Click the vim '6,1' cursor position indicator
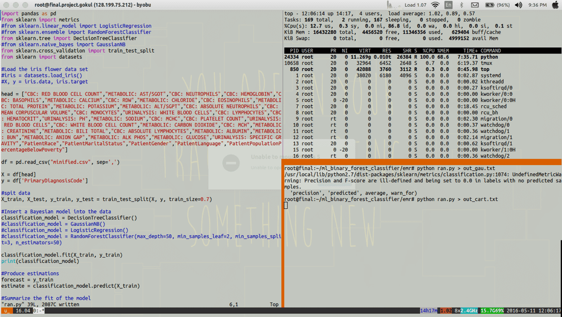 point(234,305)
